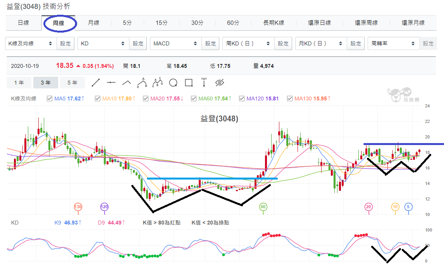This screenshot has width=444, height=266.
Task: Select the AB wave drawing tool
Action: (x=142, y=83)
